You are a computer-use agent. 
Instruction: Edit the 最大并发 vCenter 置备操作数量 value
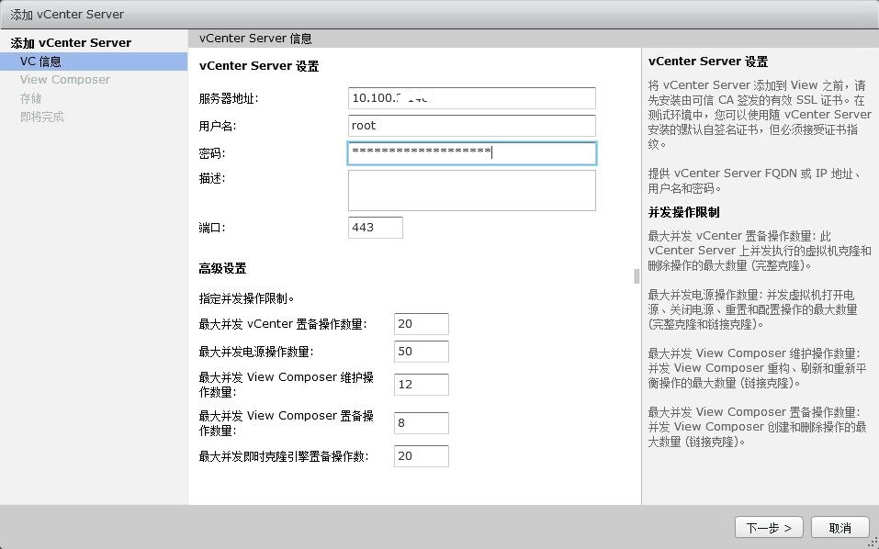coord(421,324)
